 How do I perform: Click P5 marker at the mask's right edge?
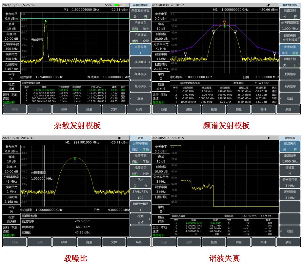[274, 54]
